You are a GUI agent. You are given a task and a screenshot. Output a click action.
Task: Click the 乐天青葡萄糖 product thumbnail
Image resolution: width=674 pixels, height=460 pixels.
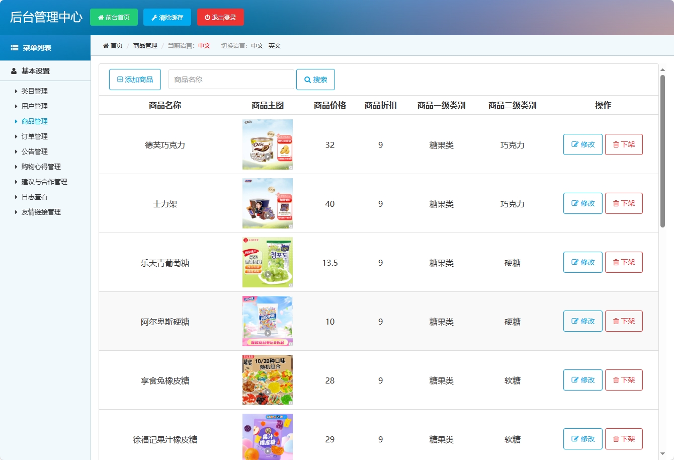pos(267,262)
